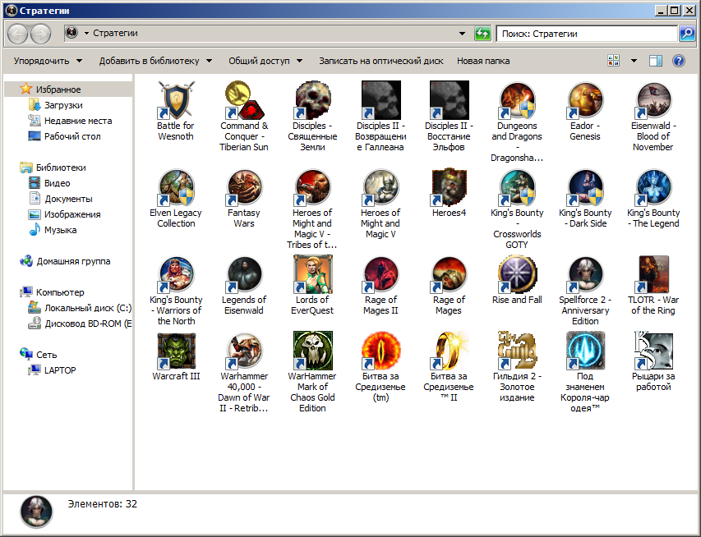Click in the Поиск: Стратегии search field

click(587, 34)
